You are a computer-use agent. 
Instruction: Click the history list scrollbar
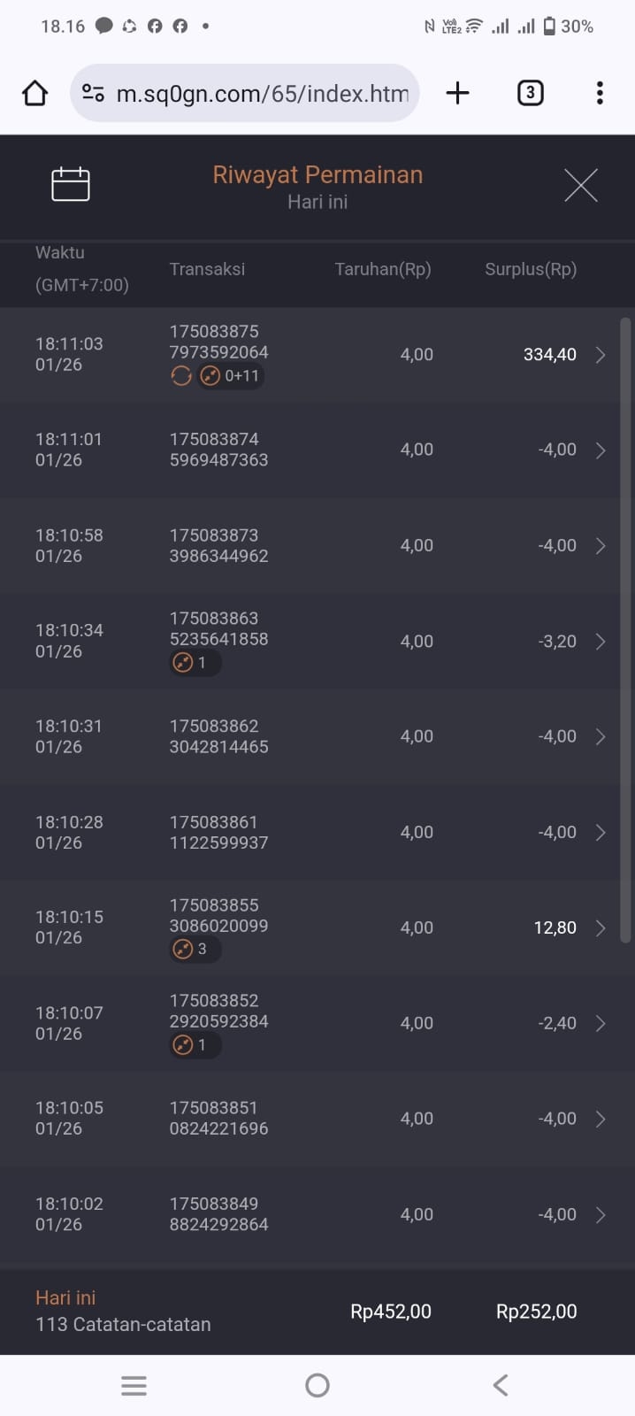(x=626, y=628)
